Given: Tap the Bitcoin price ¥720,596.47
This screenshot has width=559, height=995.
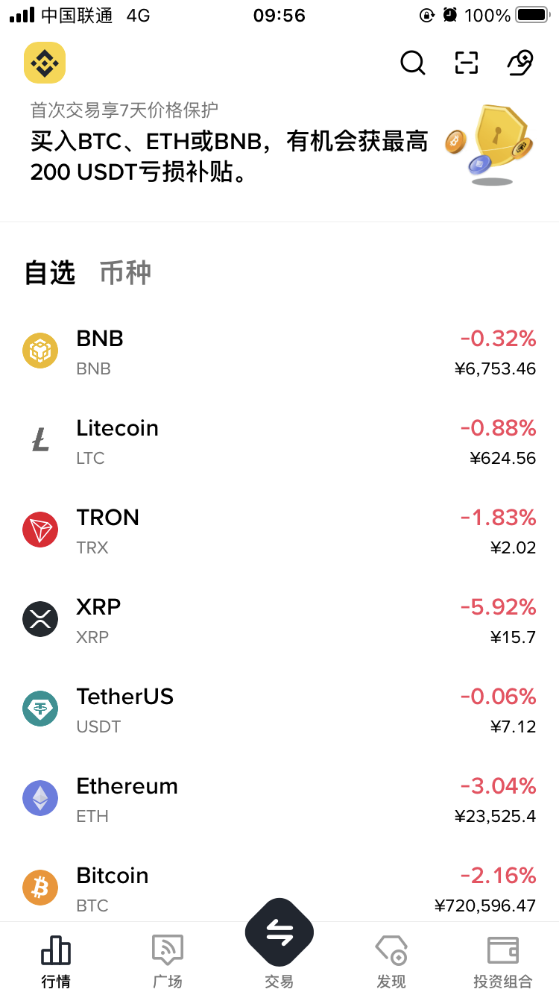Looking at the screenshot, I should [x=485, y=905].
